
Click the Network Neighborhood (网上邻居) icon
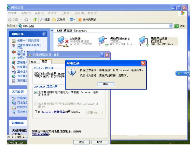(x=14, y=103)
